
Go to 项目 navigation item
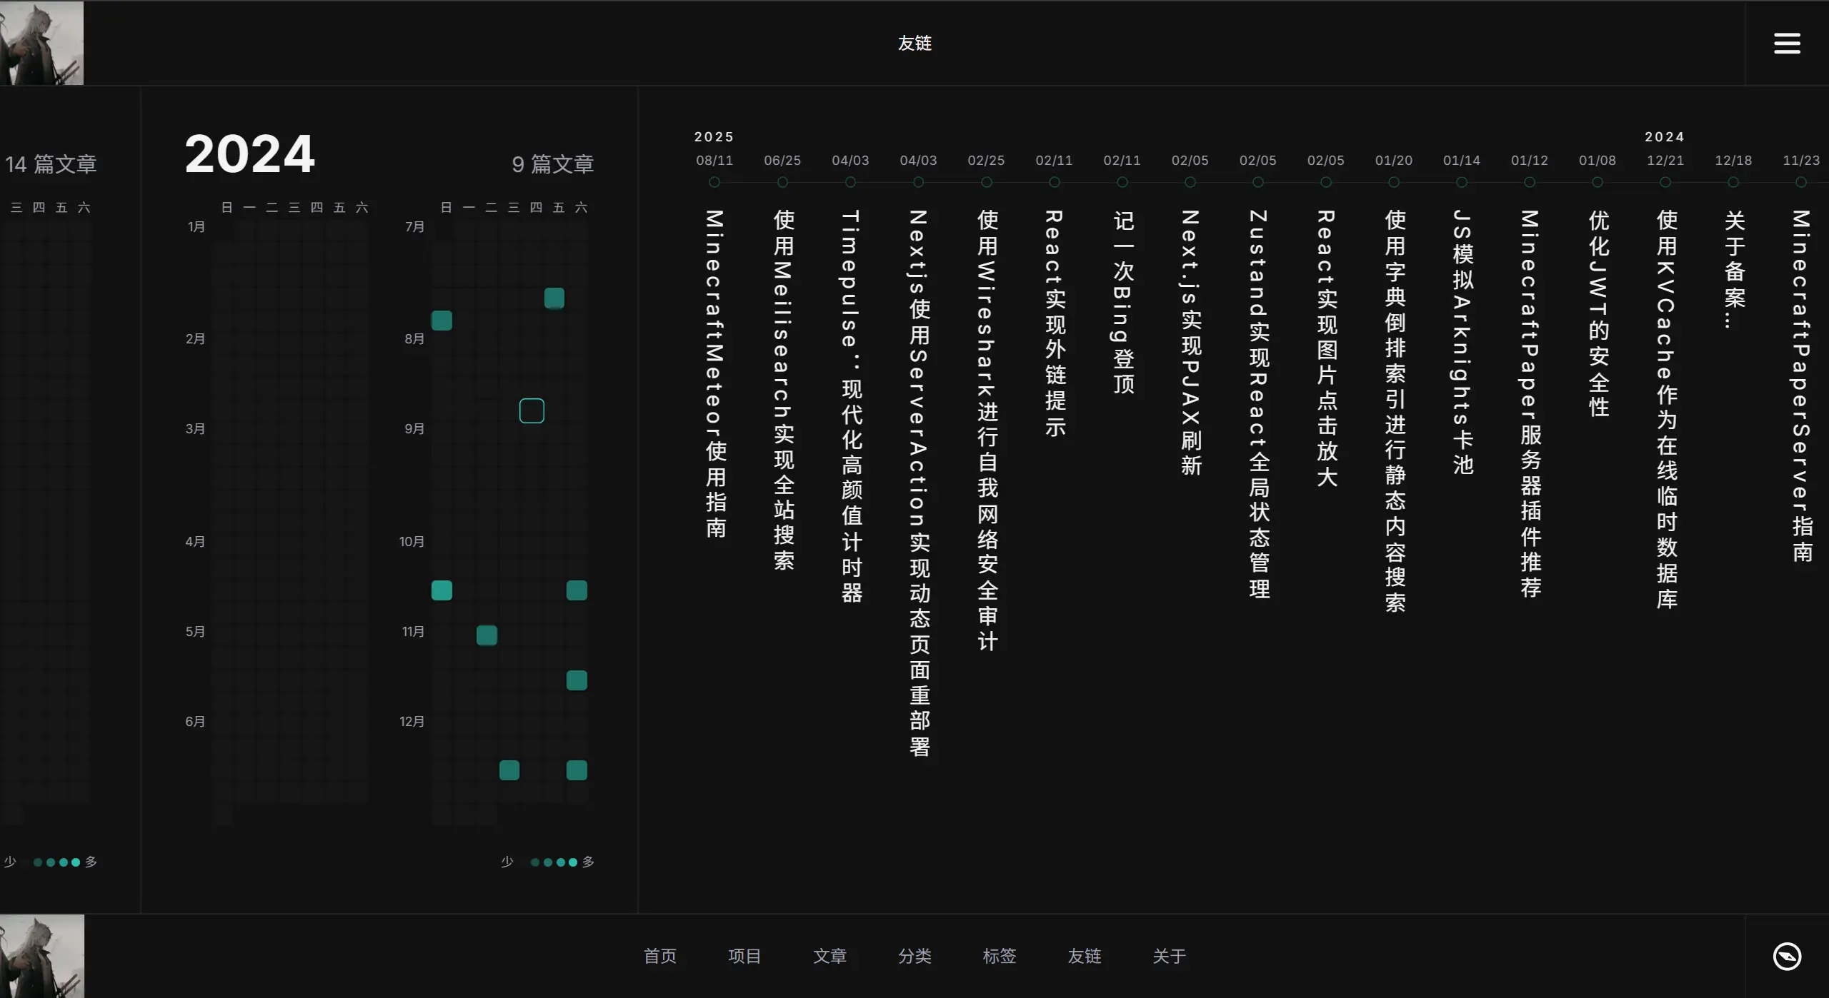pyautogui.click(x=744, y=956)
